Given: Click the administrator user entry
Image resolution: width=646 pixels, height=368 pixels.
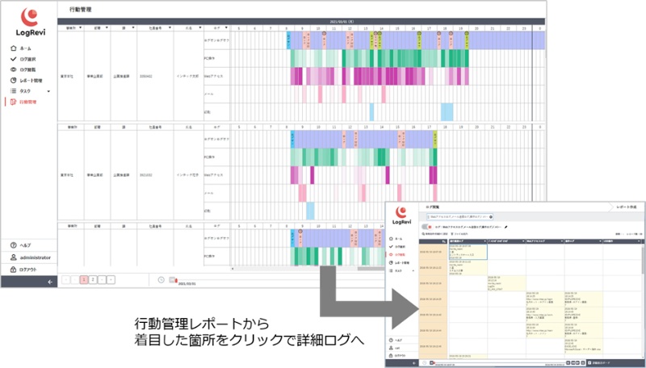Looking at the screenshot, I should pyautogui.click(x=31, y=257).
